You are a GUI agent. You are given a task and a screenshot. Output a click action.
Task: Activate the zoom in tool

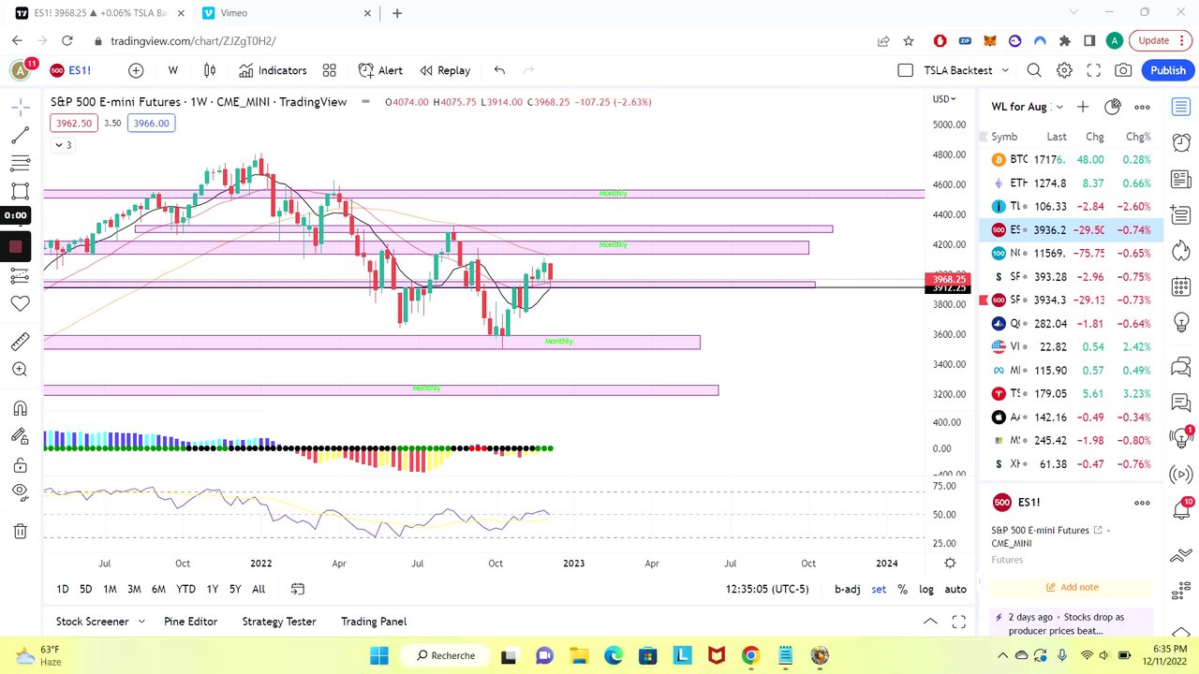20,370
